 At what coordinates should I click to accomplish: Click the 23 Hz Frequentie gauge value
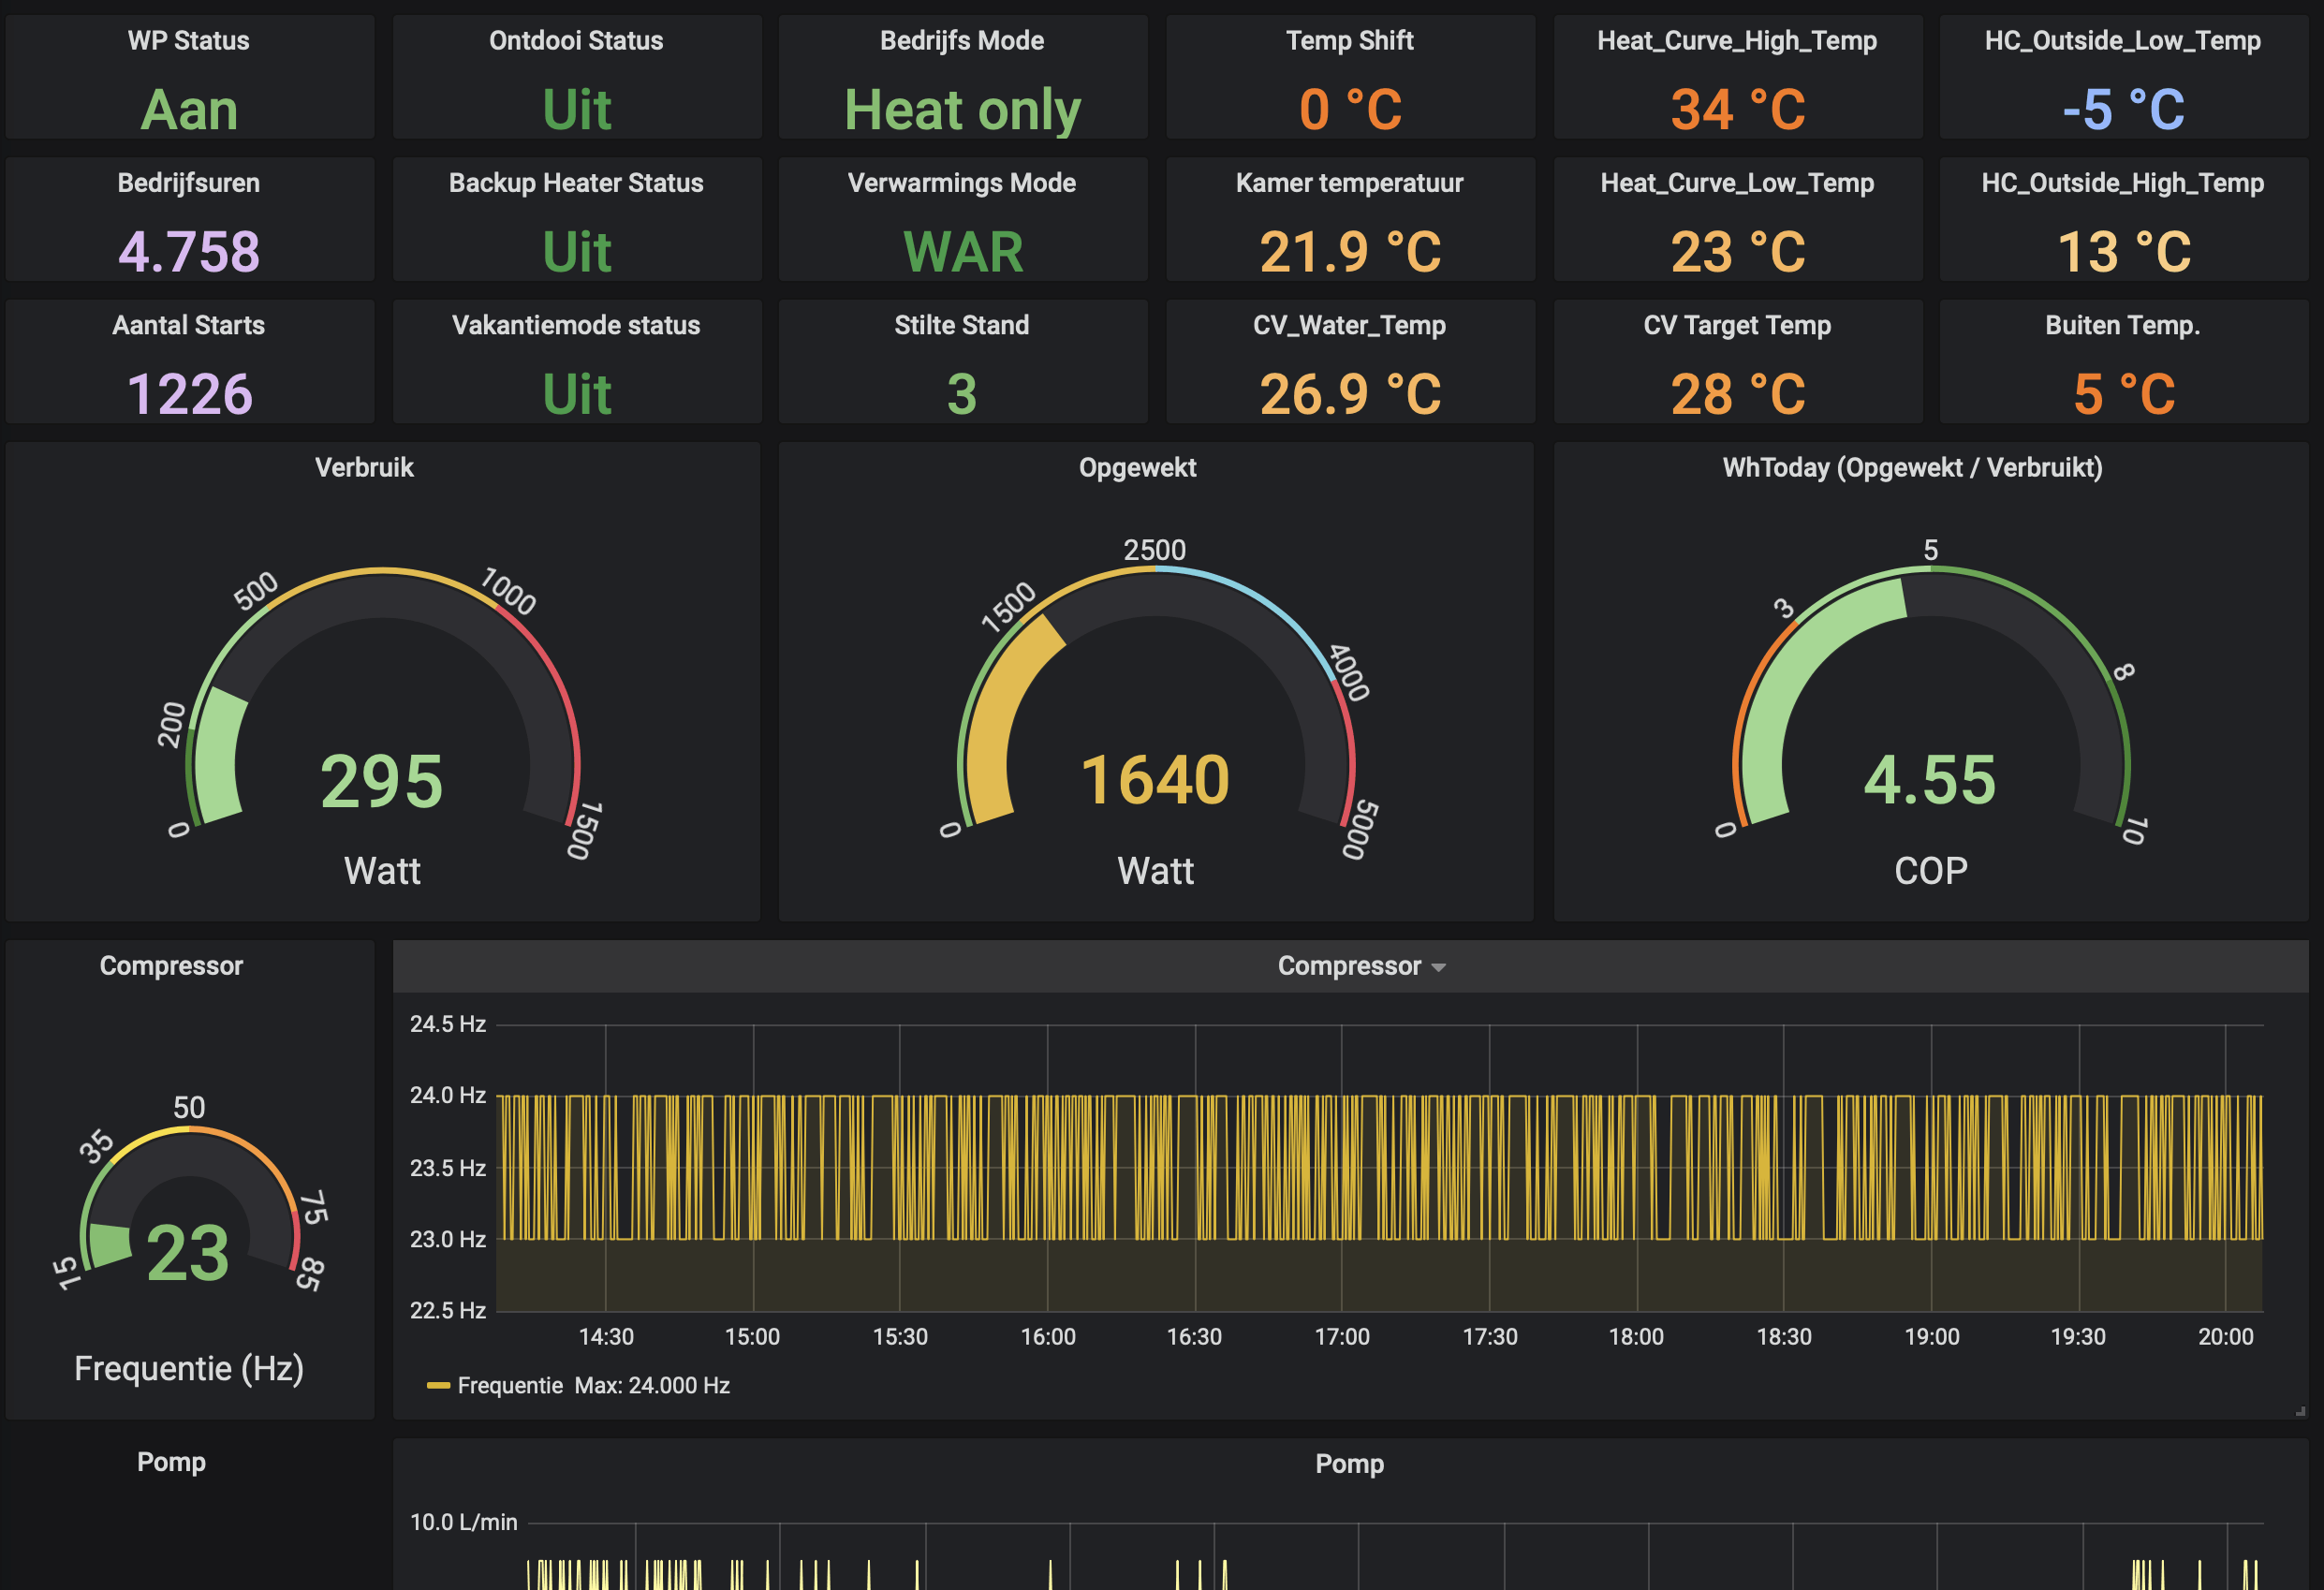[188, 1254]
